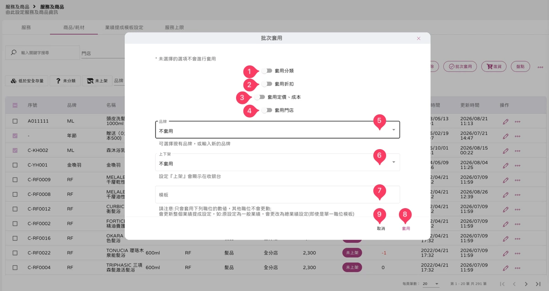Tick the checkbox for row A011111
This screenshot has width=549, height=291.
[x=15, y=121]
